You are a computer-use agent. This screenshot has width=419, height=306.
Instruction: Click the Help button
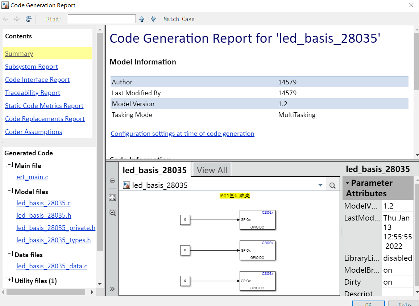coord(404,304)
